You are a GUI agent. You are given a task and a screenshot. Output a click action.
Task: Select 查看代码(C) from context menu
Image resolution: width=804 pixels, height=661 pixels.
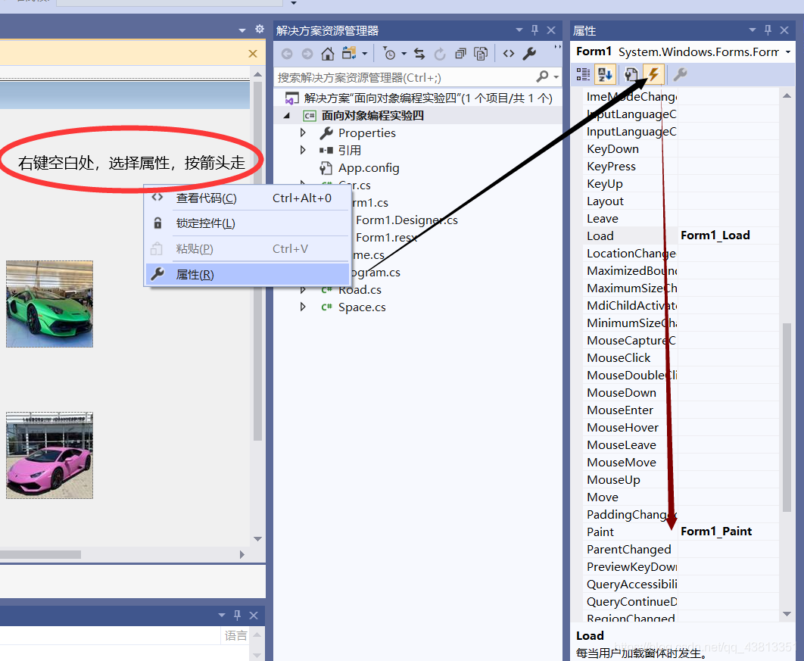pyautogui.click(x=248, y=198)
